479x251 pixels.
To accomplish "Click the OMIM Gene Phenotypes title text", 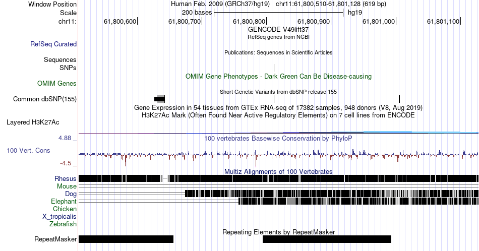I will tap(278, 76).
